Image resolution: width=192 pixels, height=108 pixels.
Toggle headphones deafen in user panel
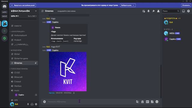tap(32, 104)
